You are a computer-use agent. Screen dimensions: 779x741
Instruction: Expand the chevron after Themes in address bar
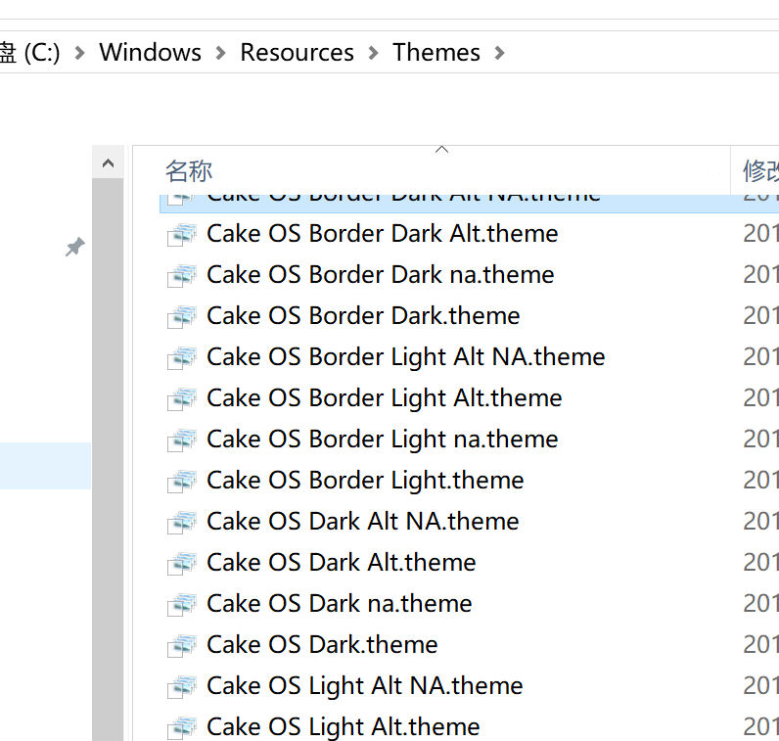500,53
